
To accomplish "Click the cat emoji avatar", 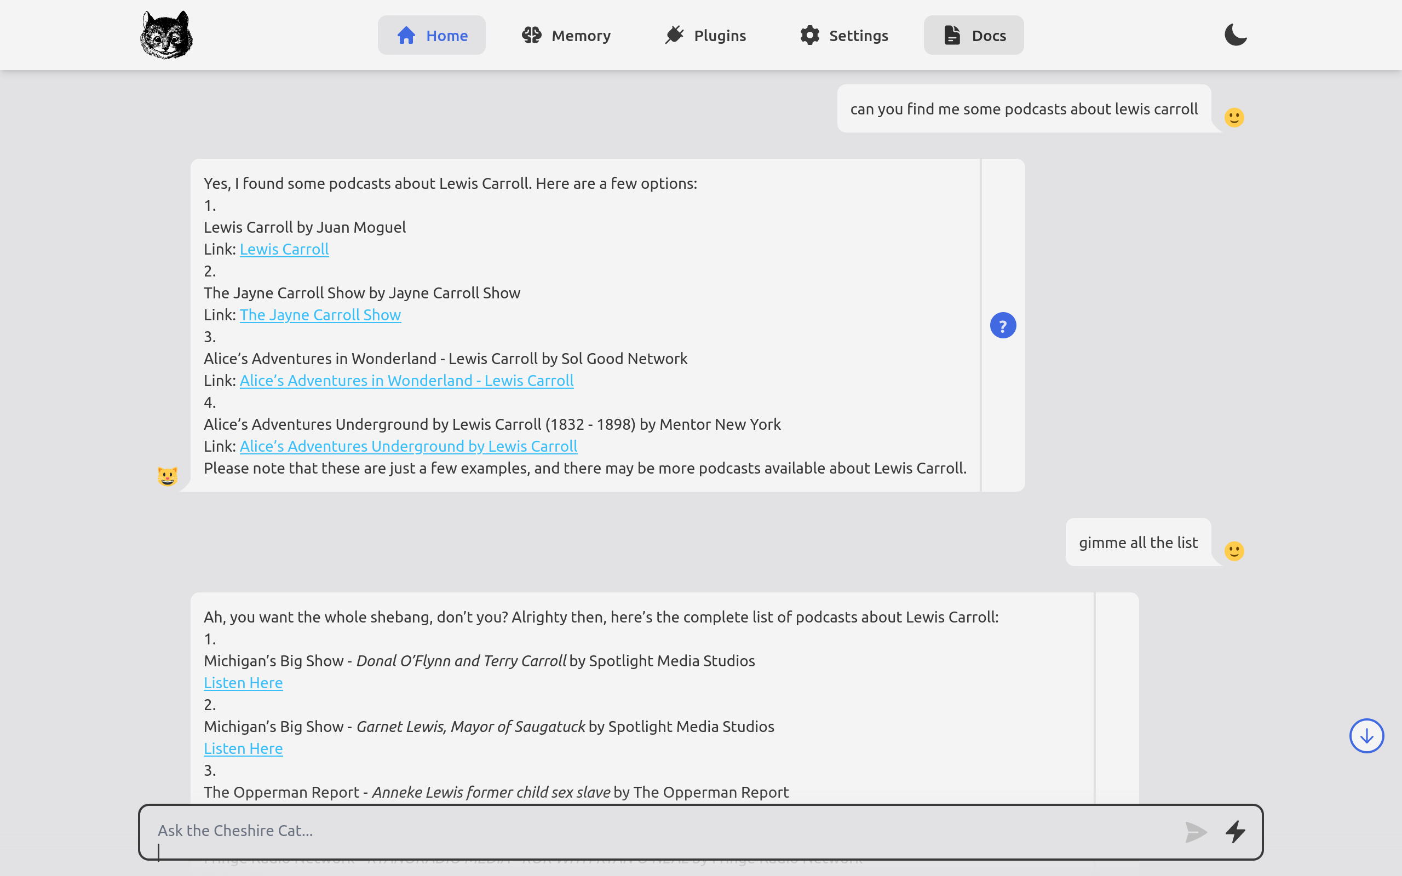I will click(x=168, y=476).
